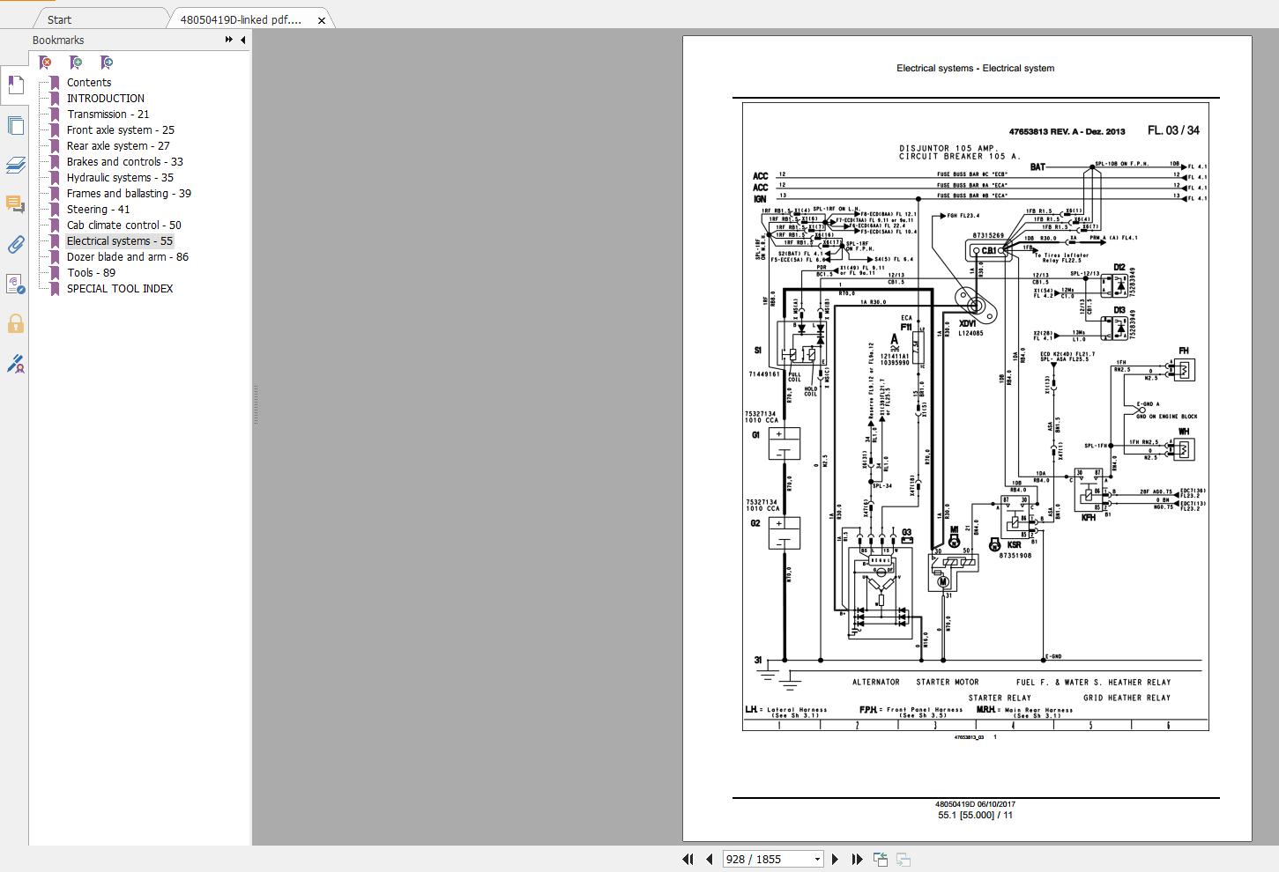This screenshot has width=1279, height=872.
Task: Open the Layers sidebar panel
Action: click(x=15, y=165)
